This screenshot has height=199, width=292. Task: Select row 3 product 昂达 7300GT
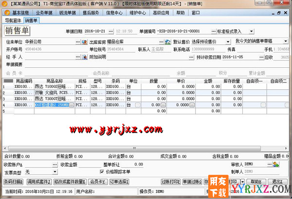click(55, 99)
